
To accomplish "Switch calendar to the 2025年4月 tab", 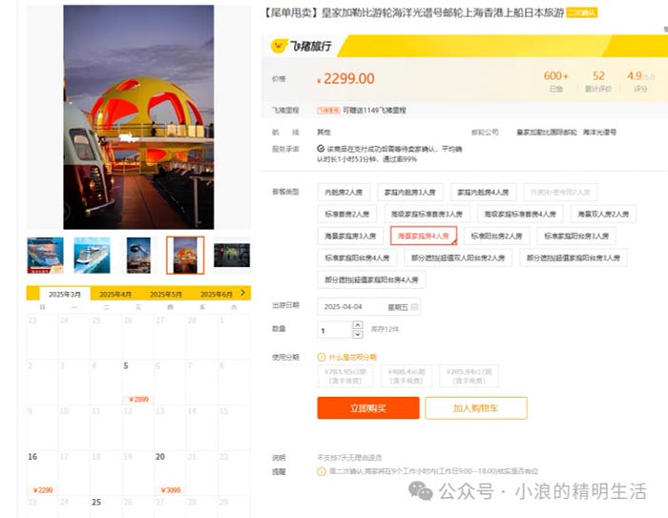I will pos(115,294).
